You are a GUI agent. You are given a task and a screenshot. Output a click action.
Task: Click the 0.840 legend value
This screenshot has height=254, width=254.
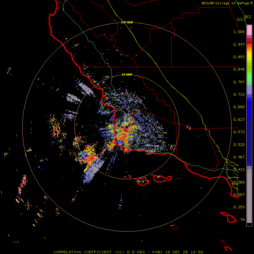tap(239, 69)
